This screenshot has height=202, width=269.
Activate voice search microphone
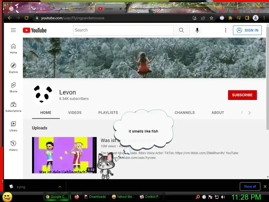(x=197, y=30)
